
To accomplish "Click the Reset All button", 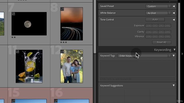I will [x=162, y=42].
